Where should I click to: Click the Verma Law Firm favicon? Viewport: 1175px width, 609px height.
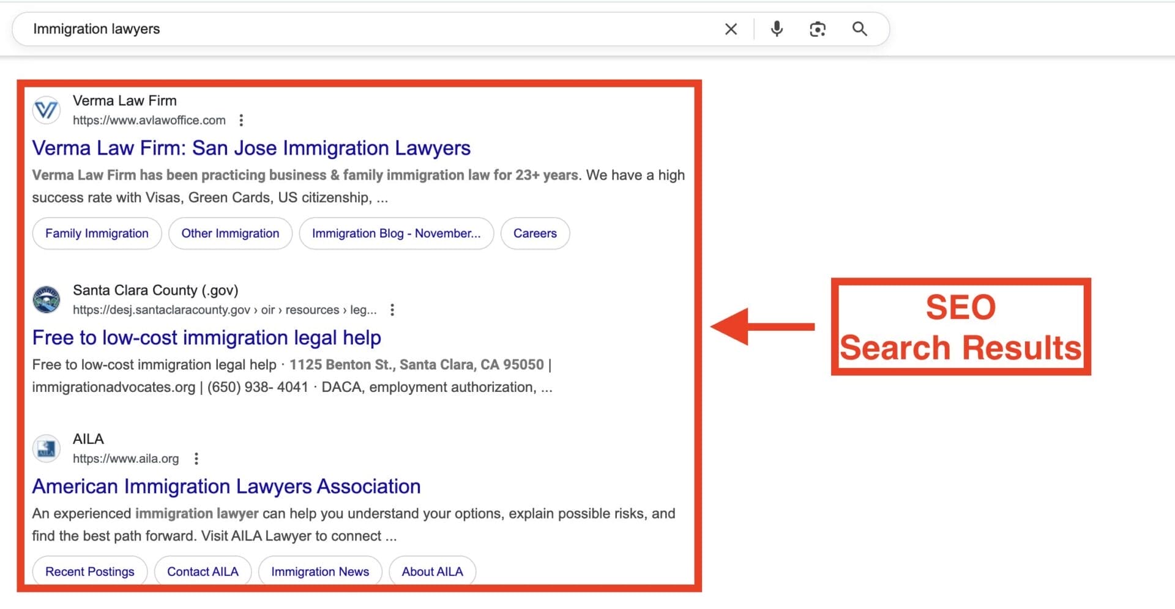coord(46,110)
